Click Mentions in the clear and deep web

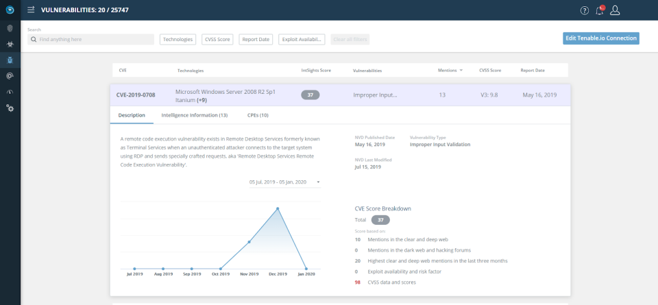(x=408, y=240)
